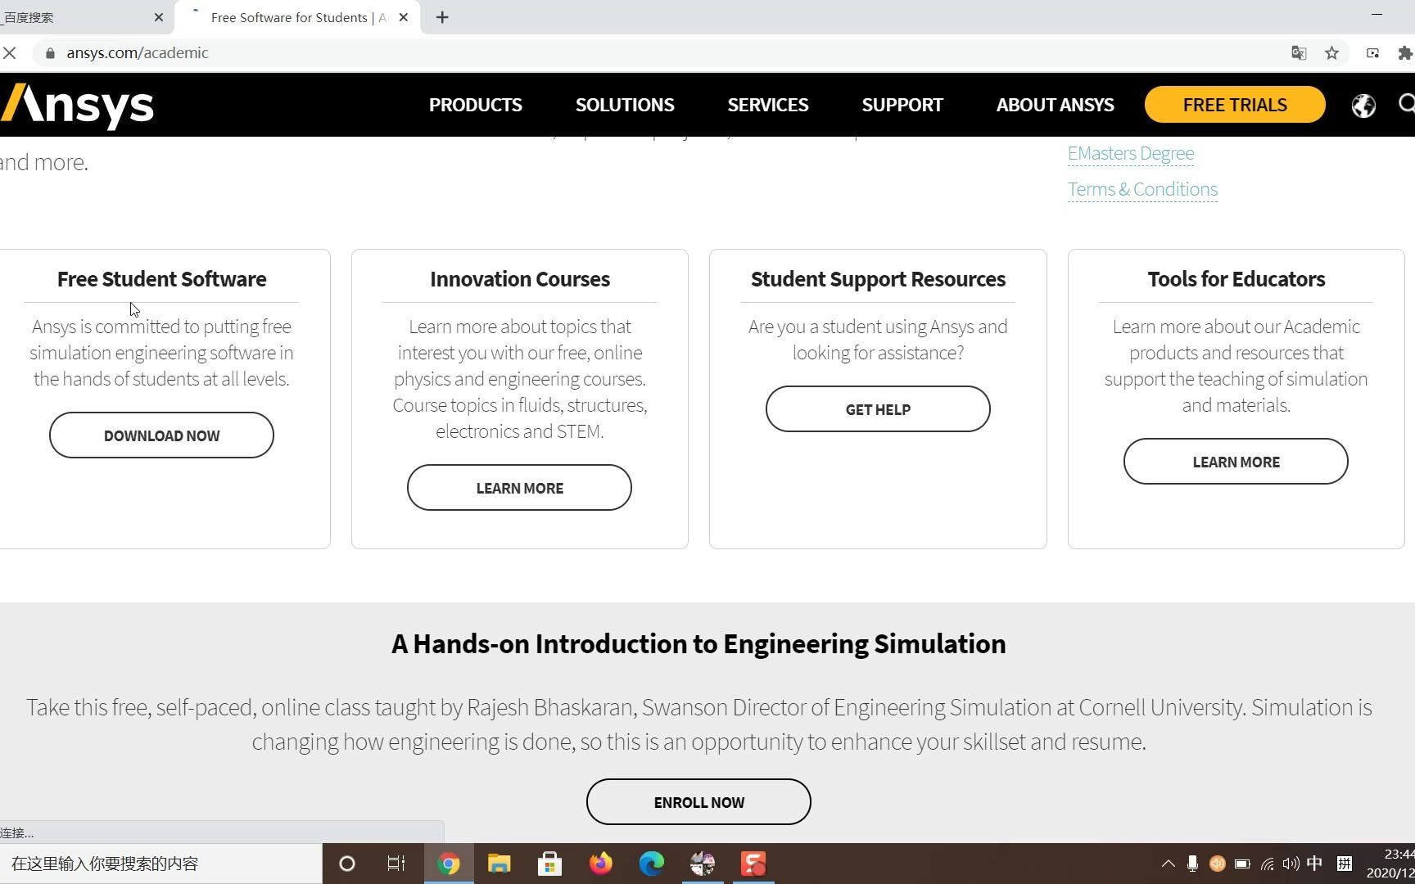This screenshot has width=1415, height=884.
Task: Open the EMasters Degree link
Action: coord(1131,153)
